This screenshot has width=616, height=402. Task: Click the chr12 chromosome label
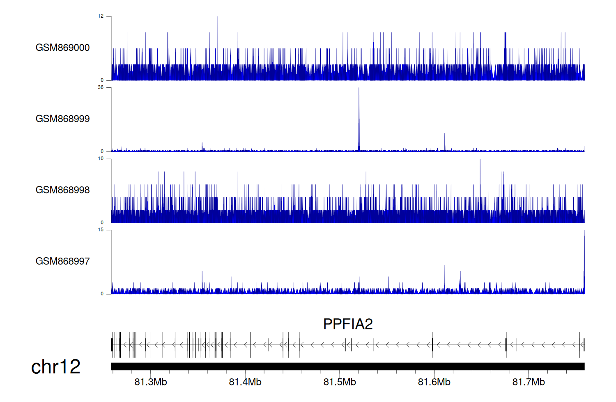55,367
